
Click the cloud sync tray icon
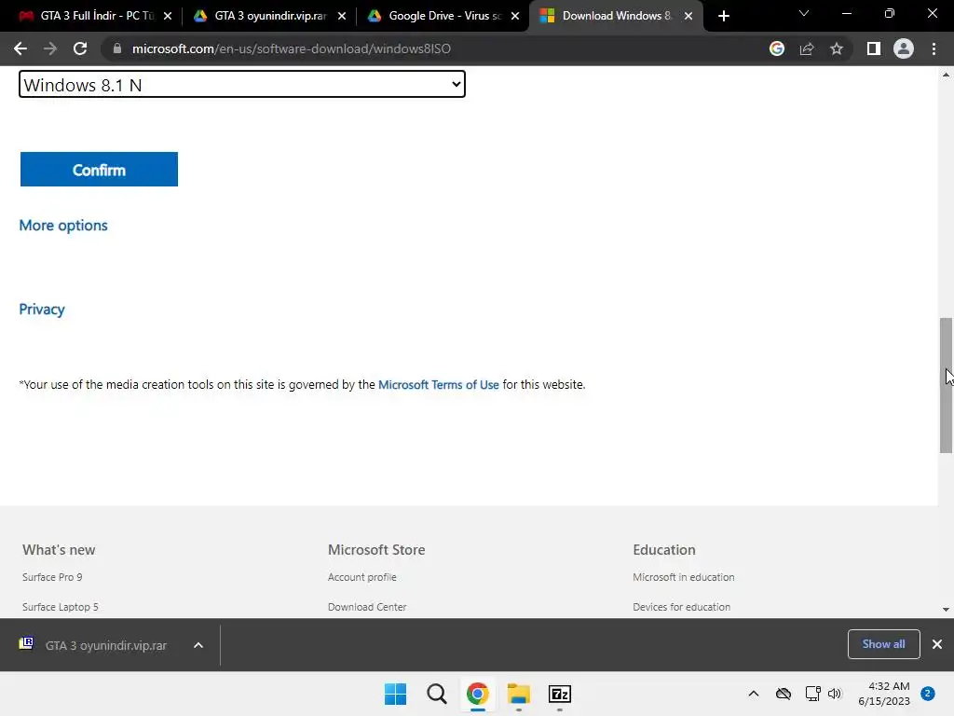[x=783, y=694]
